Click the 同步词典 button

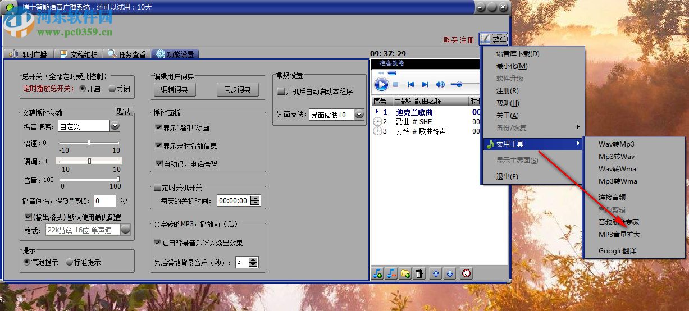238,89
